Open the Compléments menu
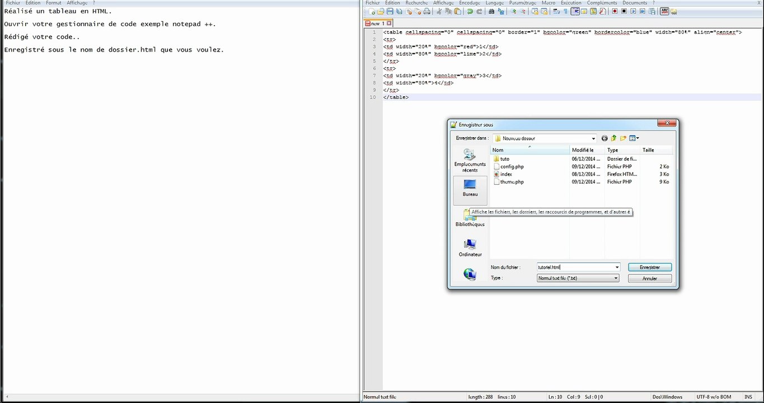Image resolution: width=764 pixels, height=403 pixels. 602,3
